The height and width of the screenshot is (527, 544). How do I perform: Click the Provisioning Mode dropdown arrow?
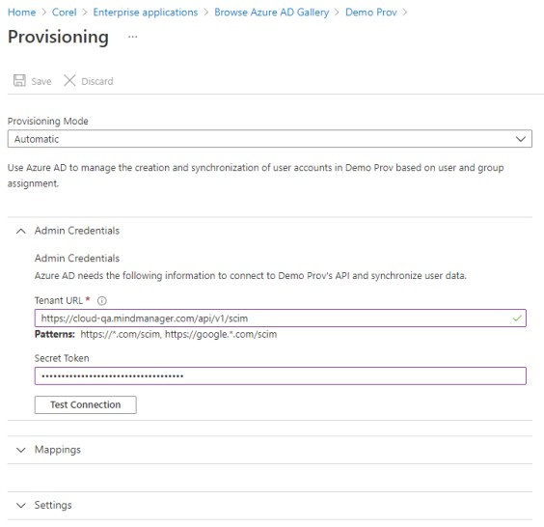click(521, 139)
